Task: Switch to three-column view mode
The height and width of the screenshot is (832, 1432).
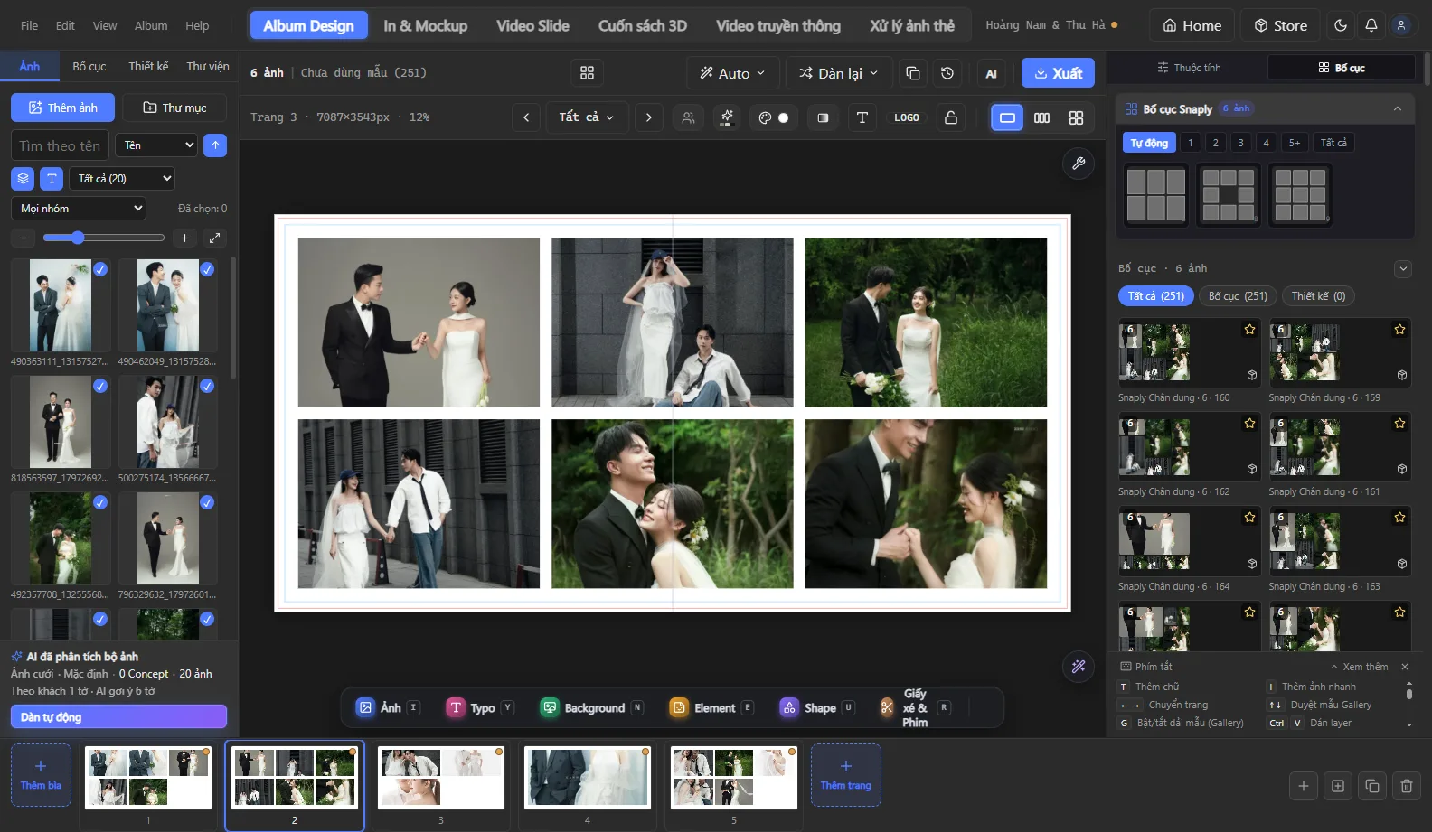Action: tap(1041, 117)
